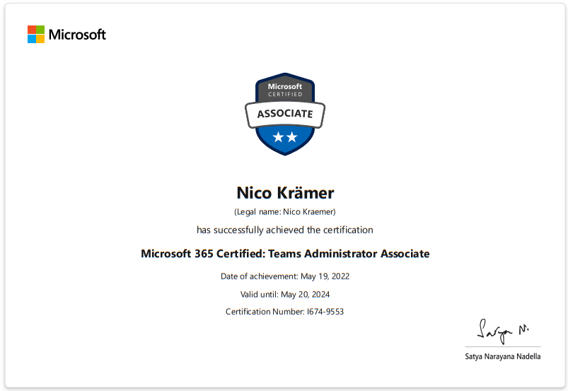This screenshot has height=391, width=568.
Task: Click the 'Microsoft 365 Certified:' portion of the title
Action: pyautogui.click(x=203, y=253)
